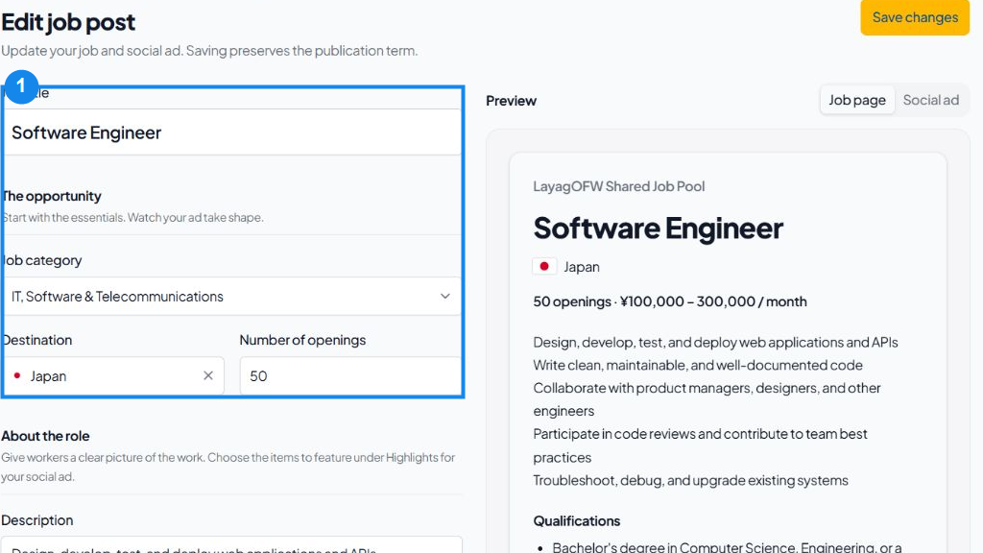
Task: Click the Japan destination field
Action: (x=113, y=375)
